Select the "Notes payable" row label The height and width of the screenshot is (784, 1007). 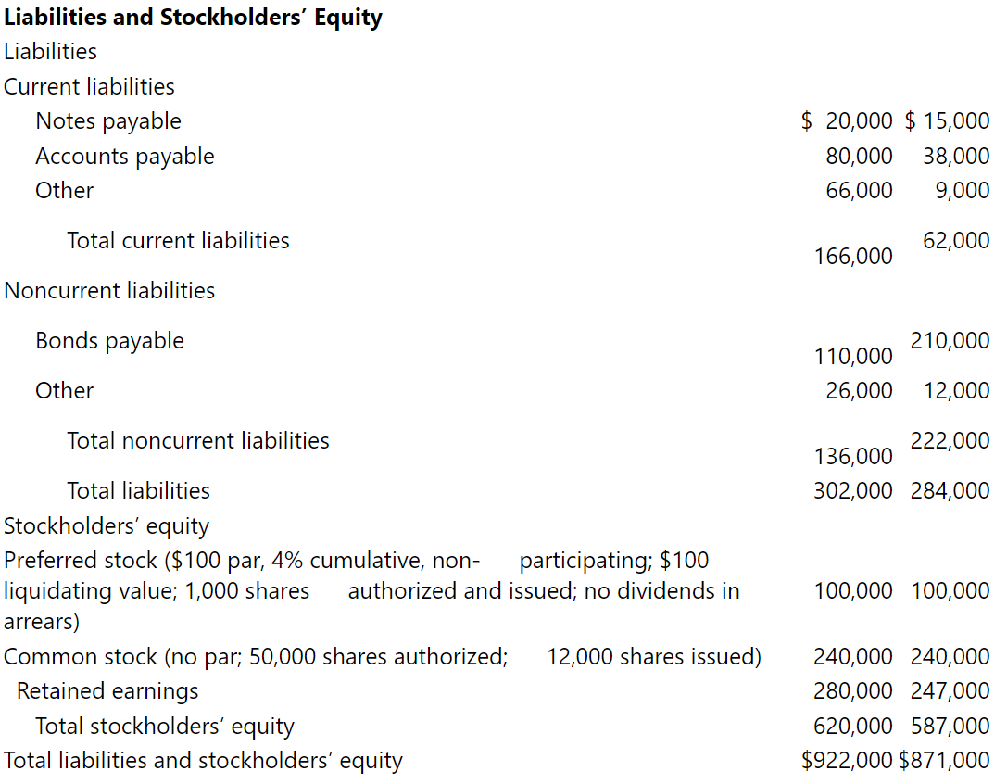(x=108, y=121)
